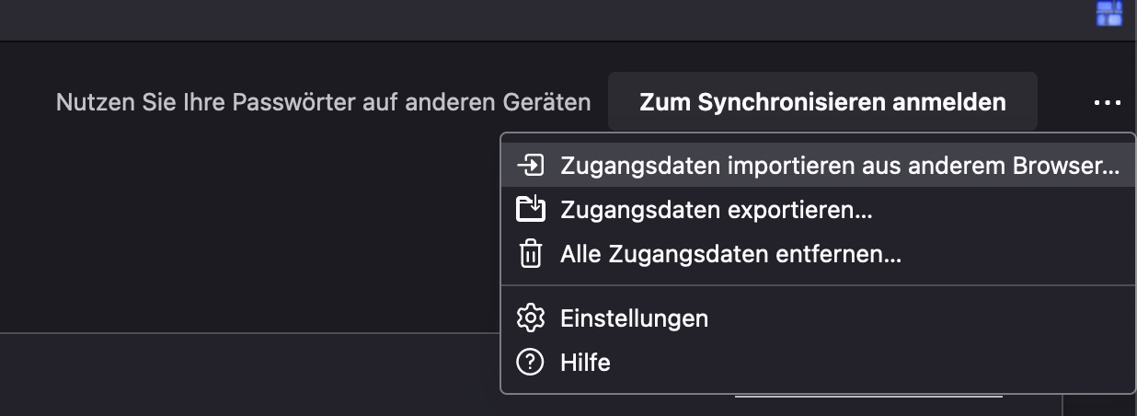Click the separator line above Einstellungen

click(819, 285)
